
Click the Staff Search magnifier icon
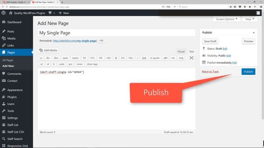[4, 139]
